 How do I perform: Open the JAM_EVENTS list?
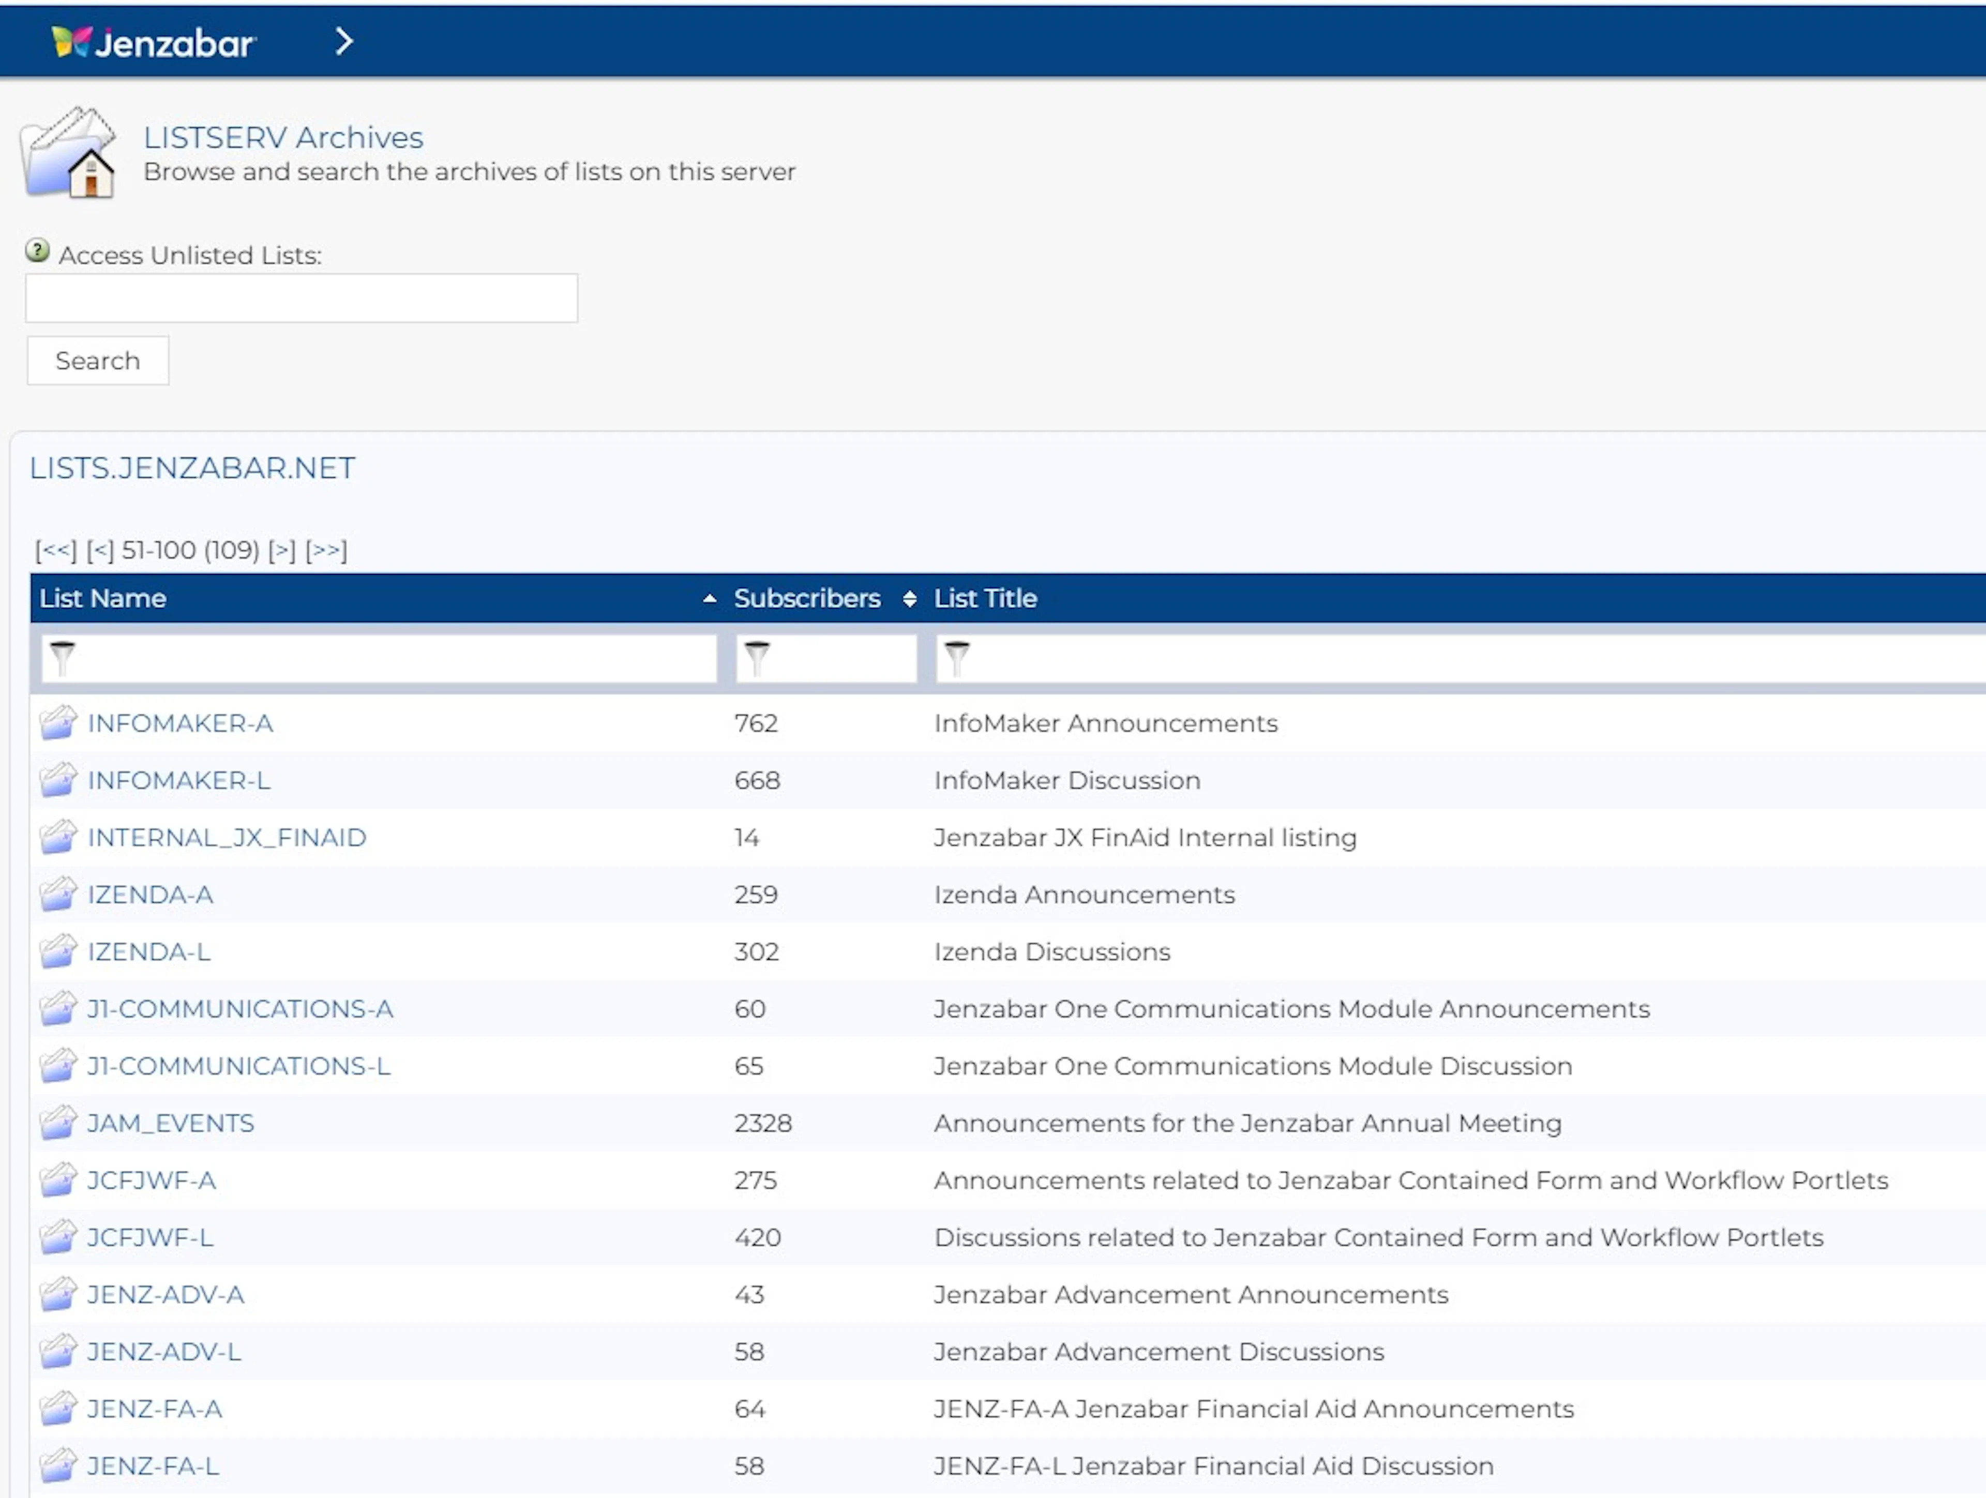pos(171,1124)
